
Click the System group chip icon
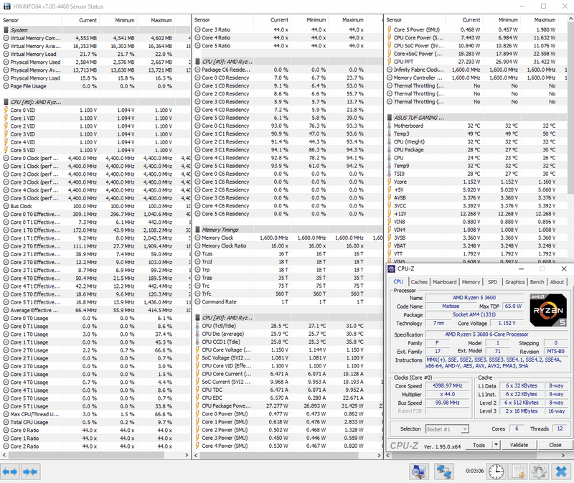(x=6, y=30)
